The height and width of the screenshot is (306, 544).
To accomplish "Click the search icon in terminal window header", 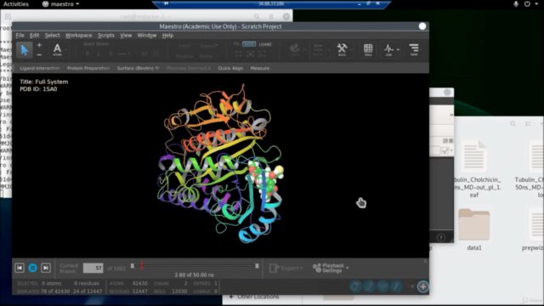I will pos(257,16).
